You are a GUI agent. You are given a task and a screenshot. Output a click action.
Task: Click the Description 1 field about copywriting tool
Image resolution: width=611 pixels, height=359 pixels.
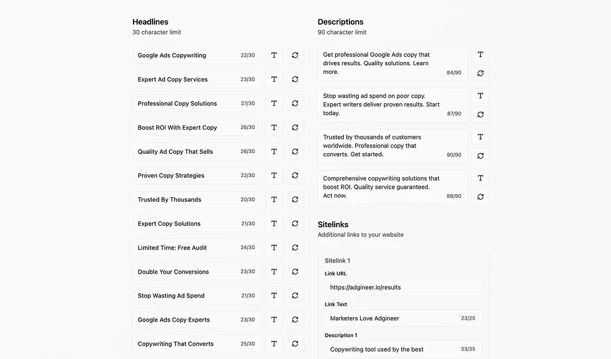394,349
